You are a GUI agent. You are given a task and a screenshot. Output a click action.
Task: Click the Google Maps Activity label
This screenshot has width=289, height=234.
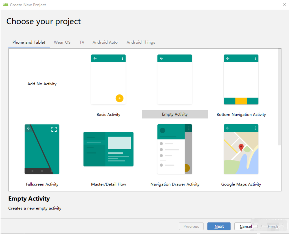pyautogui.click(x=241, y=184)
